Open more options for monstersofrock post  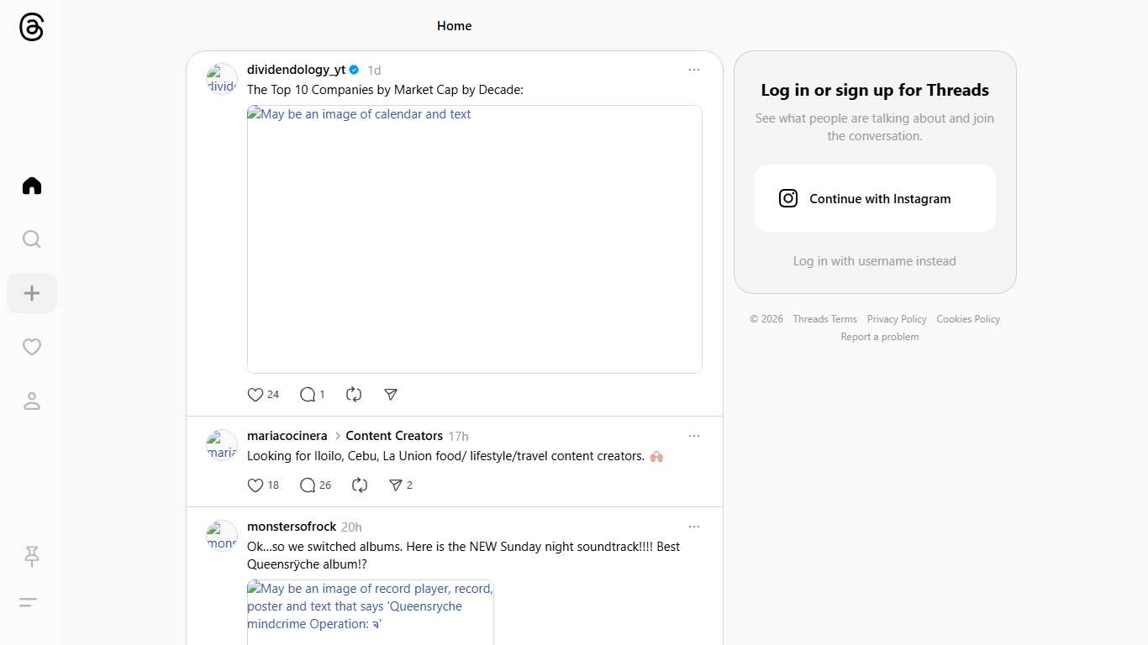pos(693,527)
